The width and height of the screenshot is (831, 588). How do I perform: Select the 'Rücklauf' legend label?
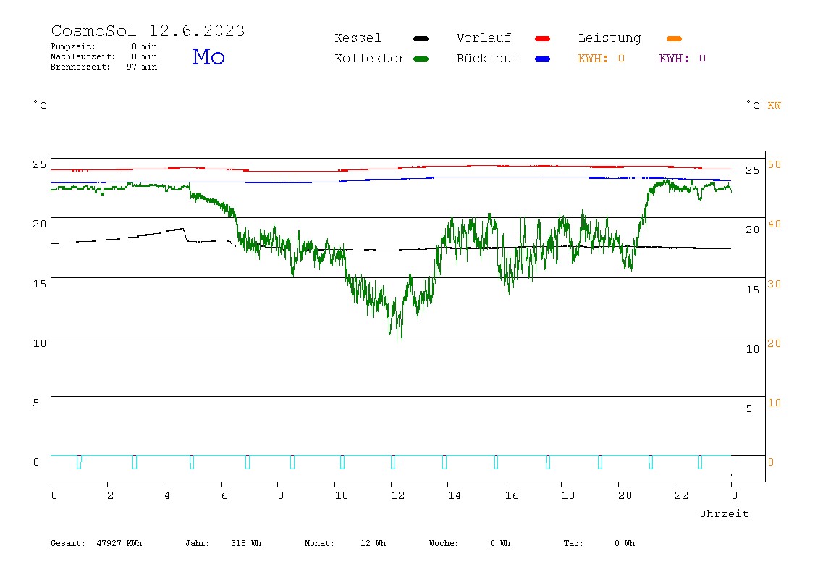pos(488,59)
